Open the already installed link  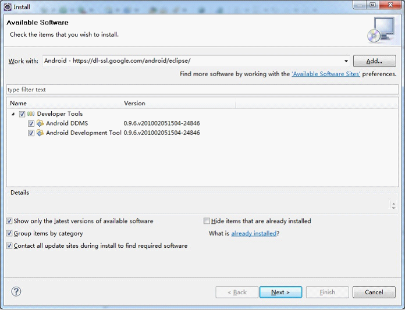point(254,234)
